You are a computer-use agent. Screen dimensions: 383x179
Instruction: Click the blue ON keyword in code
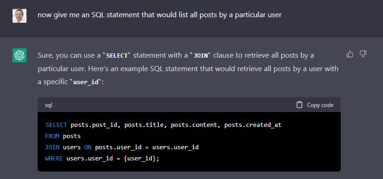pyautogui.click(x=88, y=147)
